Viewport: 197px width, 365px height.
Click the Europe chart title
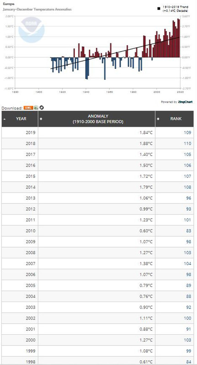(8, 4)
